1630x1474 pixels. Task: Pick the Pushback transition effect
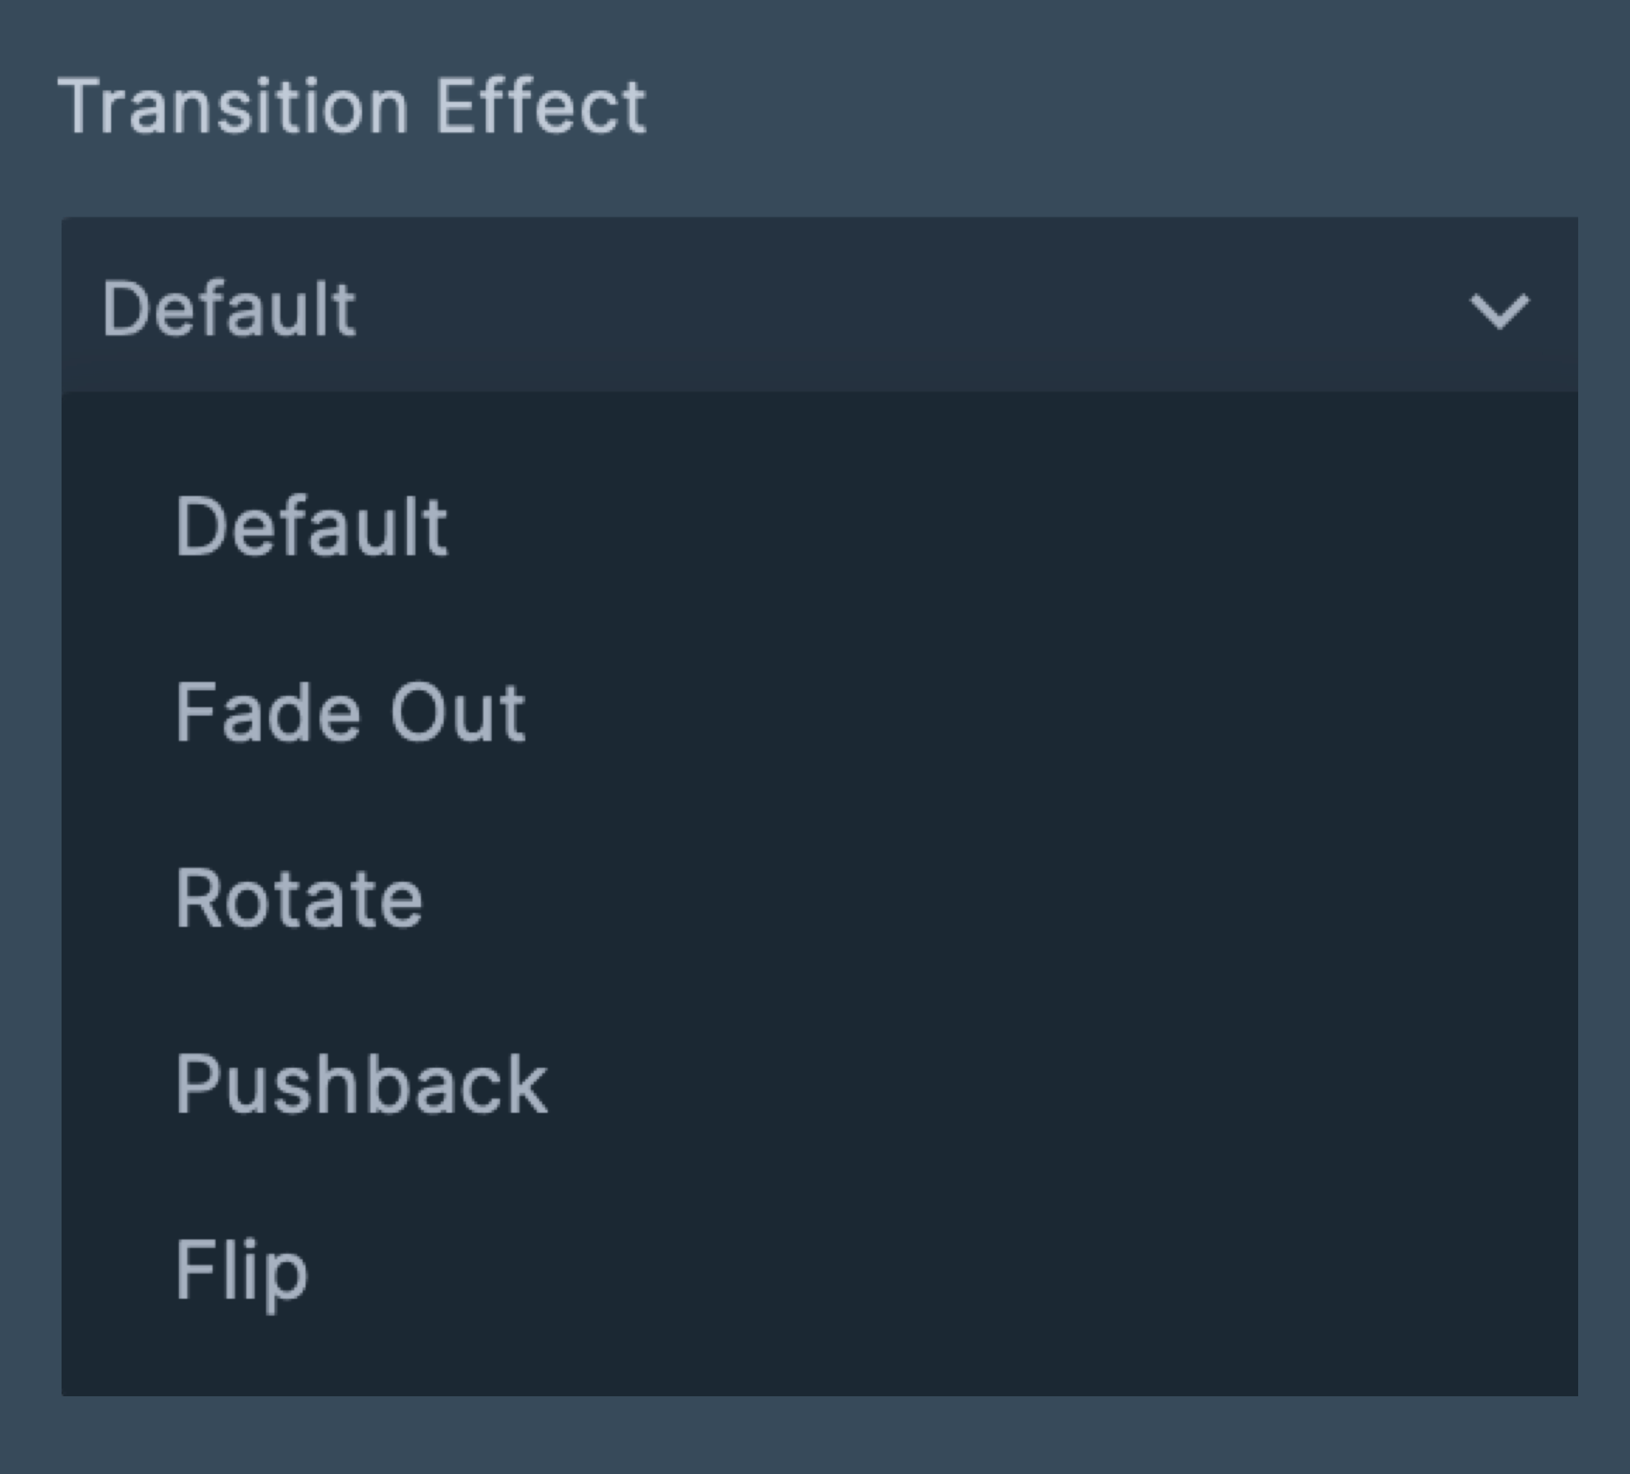(x=360, y=1085)
